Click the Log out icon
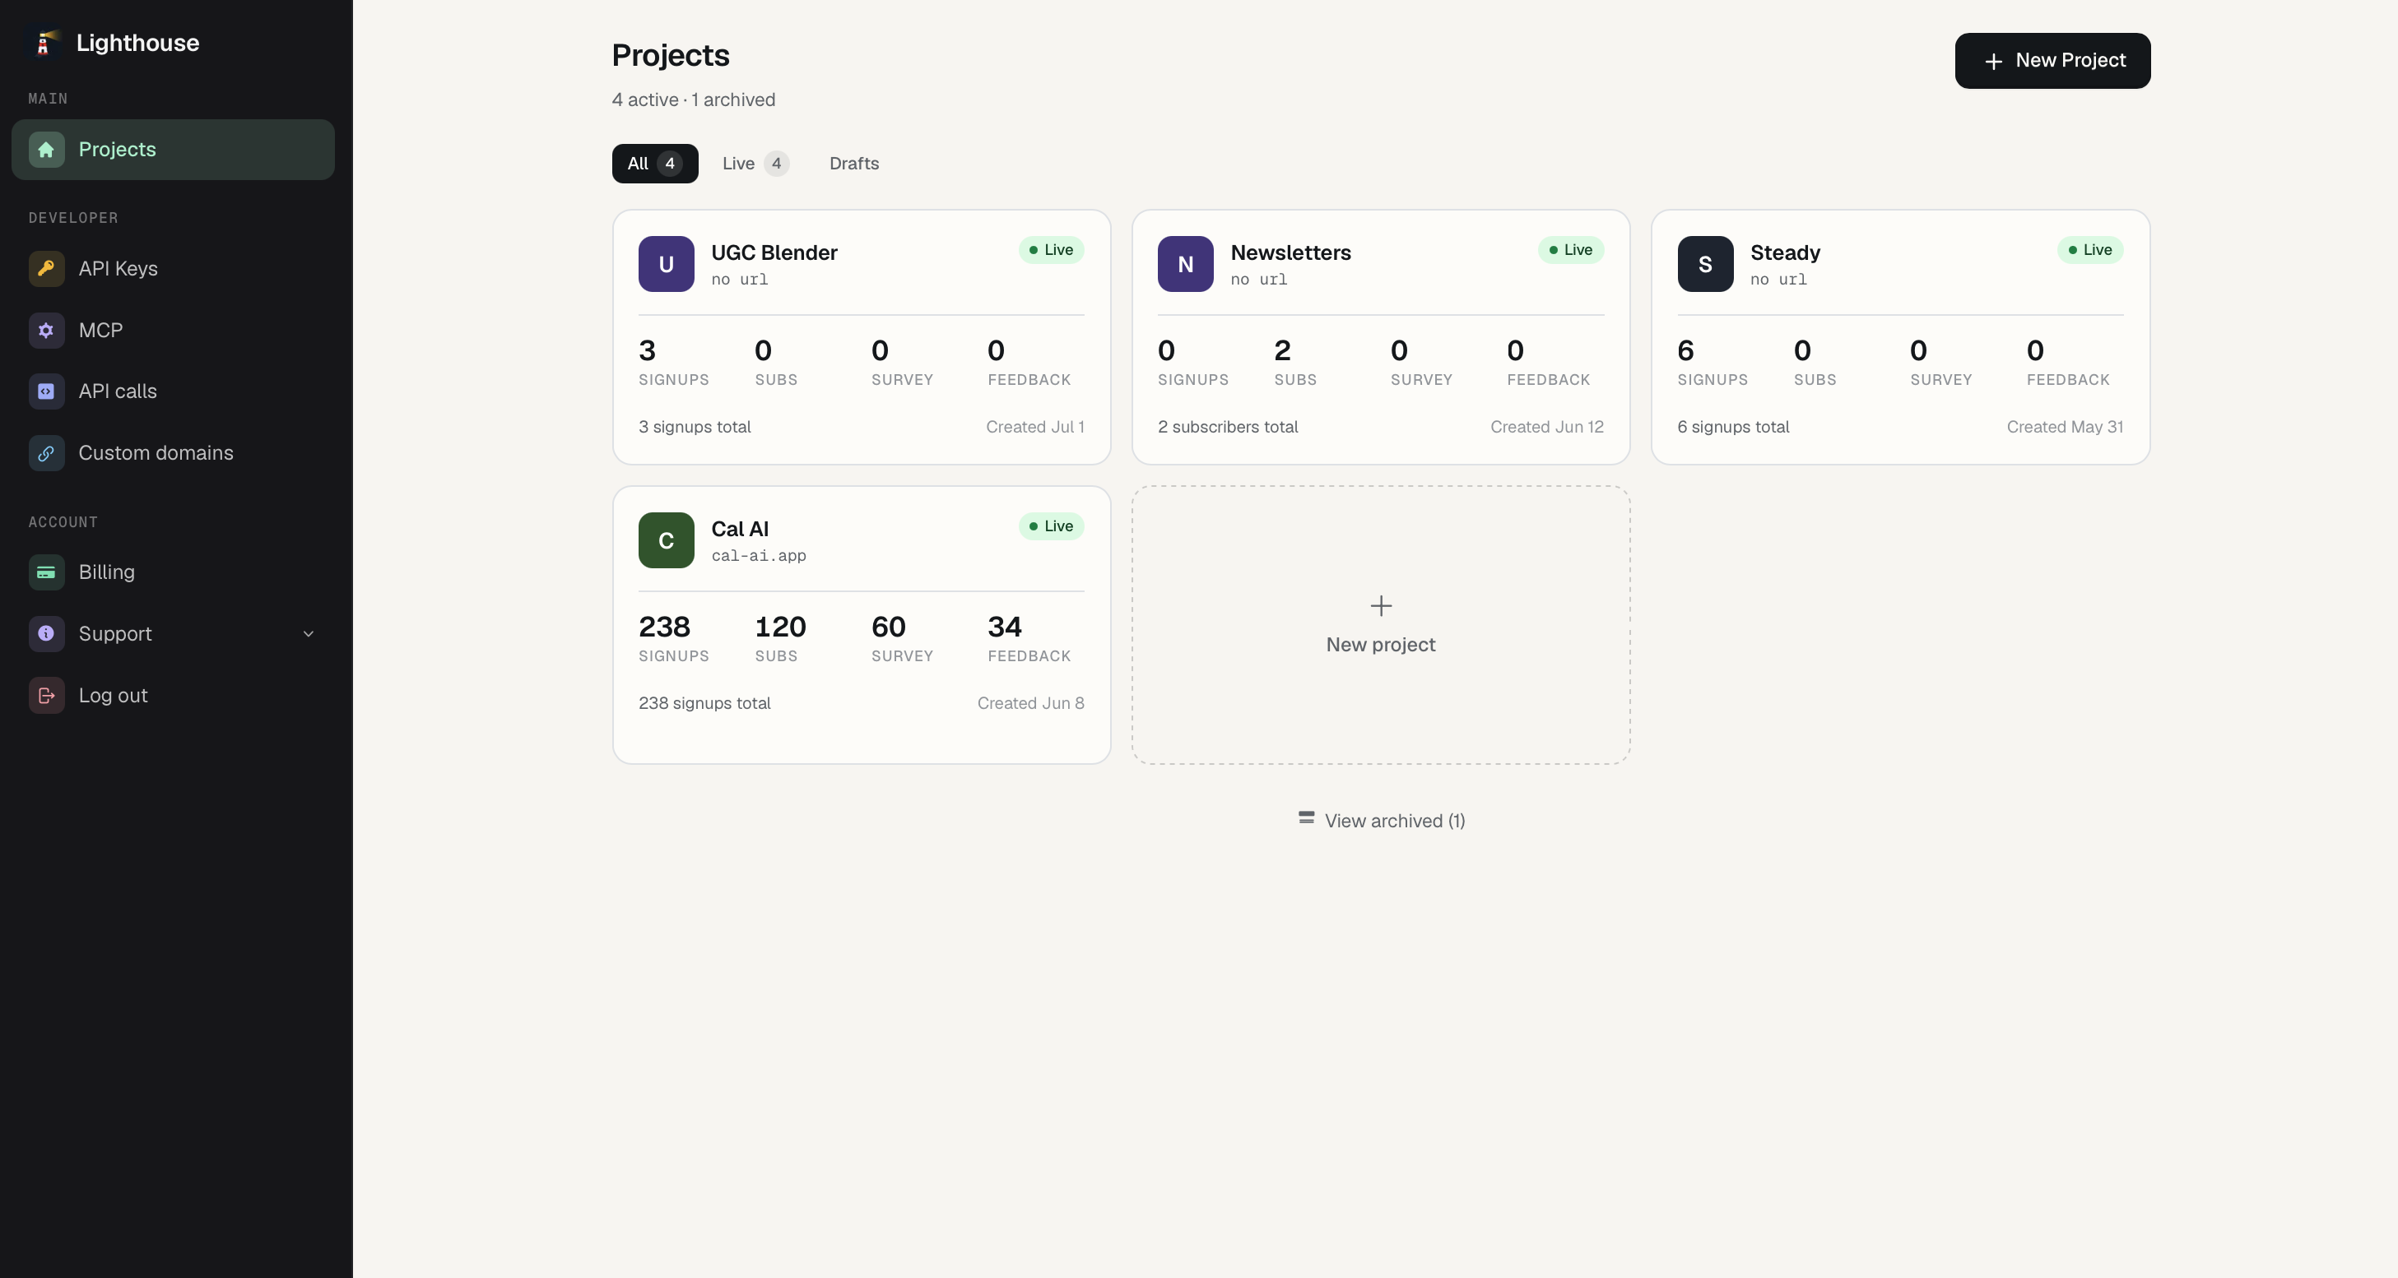Screen dimensions: 2398x1278 point(45,696)
